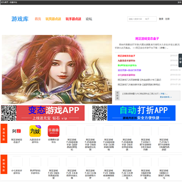Open the red-haired character banner image
Image resolution: width=182 pixels, height=182 pixels.
[x=57, y=69]
